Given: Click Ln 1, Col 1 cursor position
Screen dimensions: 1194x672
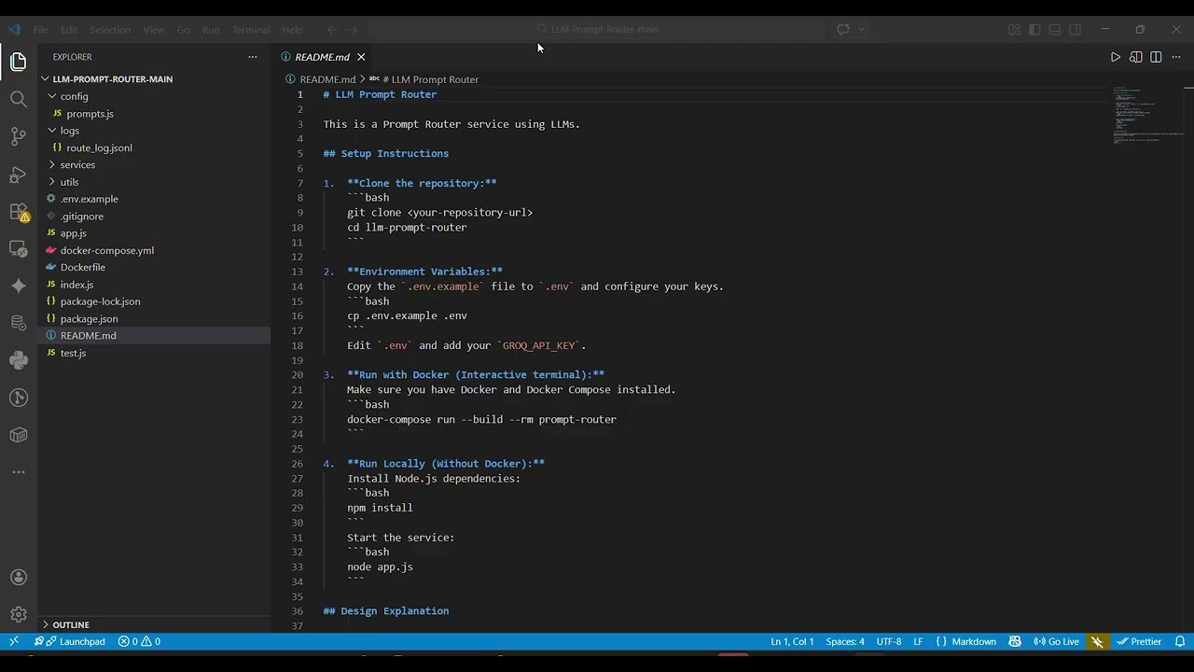Looking at the screenshot, I should [792, 641].
